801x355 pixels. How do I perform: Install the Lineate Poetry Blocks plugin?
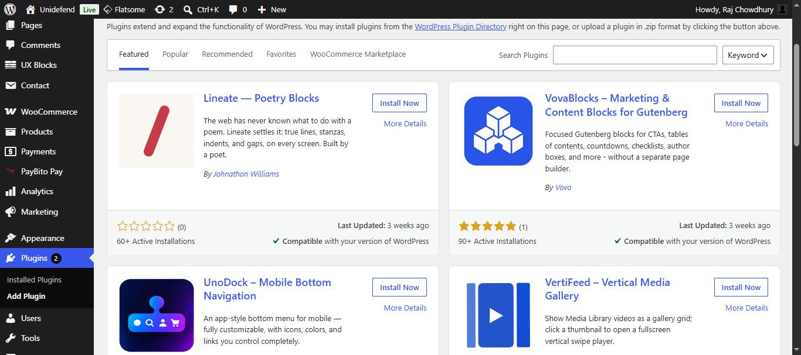tap(399, 103)
